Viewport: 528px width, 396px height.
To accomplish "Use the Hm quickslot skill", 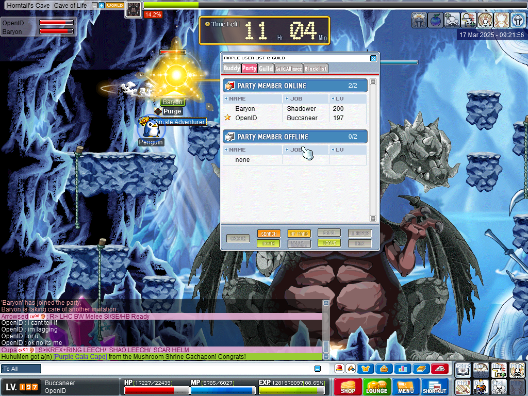I will 499,370.
